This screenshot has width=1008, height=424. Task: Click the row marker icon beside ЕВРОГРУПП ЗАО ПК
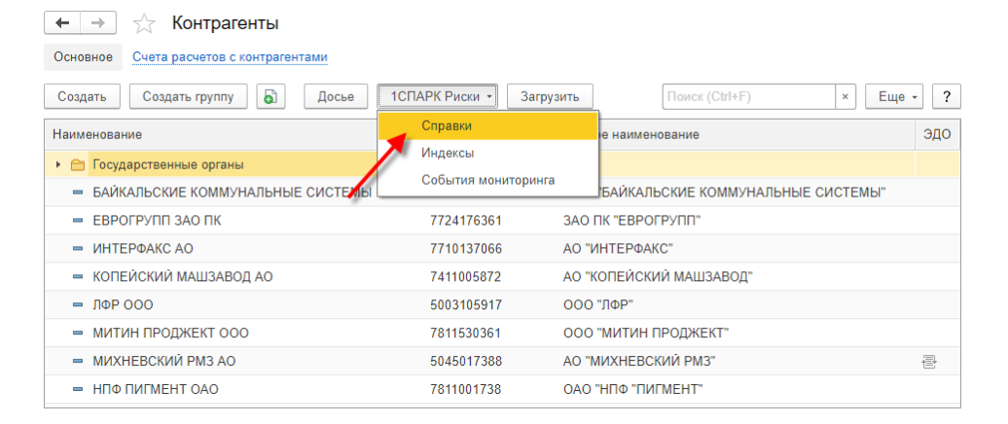78,221
